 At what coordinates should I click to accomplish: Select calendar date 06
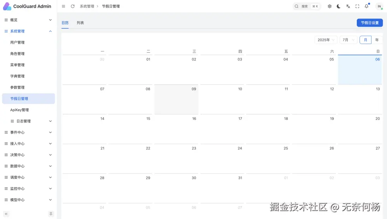coord(360,70)
